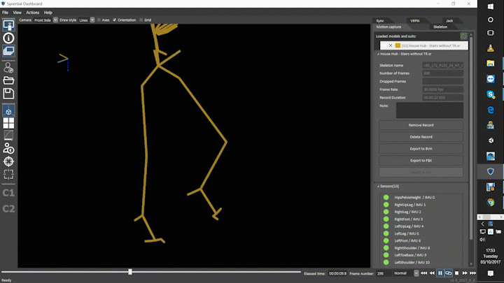Click the dashed selection frame icon
The width and height of the screenshot is (504, 283).
[x=8, y=174]
